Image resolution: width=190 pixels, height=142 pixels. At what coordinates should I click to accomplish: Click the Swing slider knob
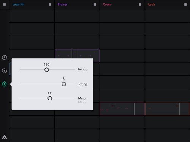[64, 84]
